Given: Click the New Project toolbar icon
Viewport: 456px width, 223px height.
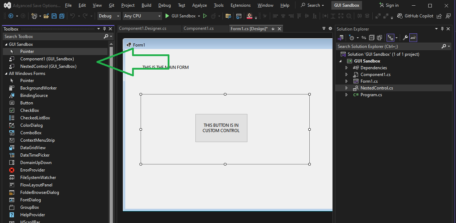Looking at the screenshot, I should click(34, 16).
